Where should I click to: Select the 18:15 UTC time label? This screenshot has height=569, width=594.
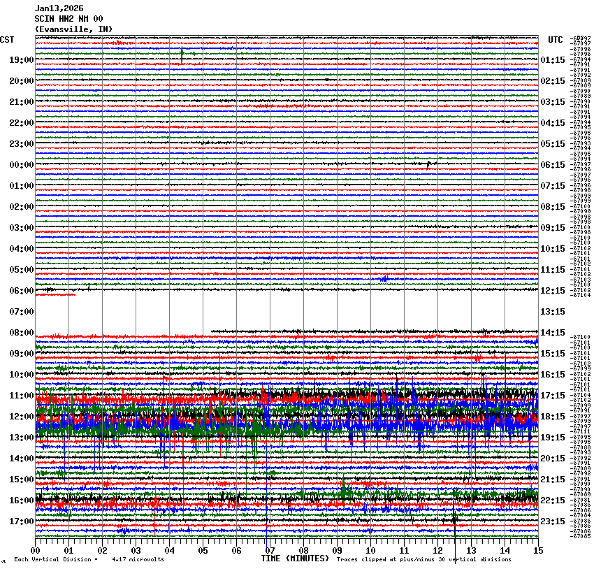[x=553, y=417]
